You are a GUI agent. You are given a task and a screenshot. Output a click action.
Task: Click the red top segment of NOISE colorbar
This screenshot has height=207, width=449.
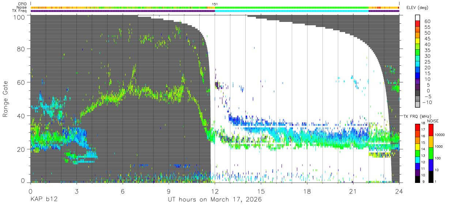pyautogui.click(x=431, y=130)
